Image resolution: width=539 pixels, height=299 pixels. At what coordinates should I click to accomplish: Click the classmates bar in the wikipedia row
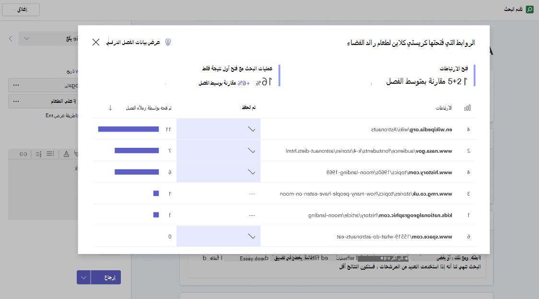129,129
